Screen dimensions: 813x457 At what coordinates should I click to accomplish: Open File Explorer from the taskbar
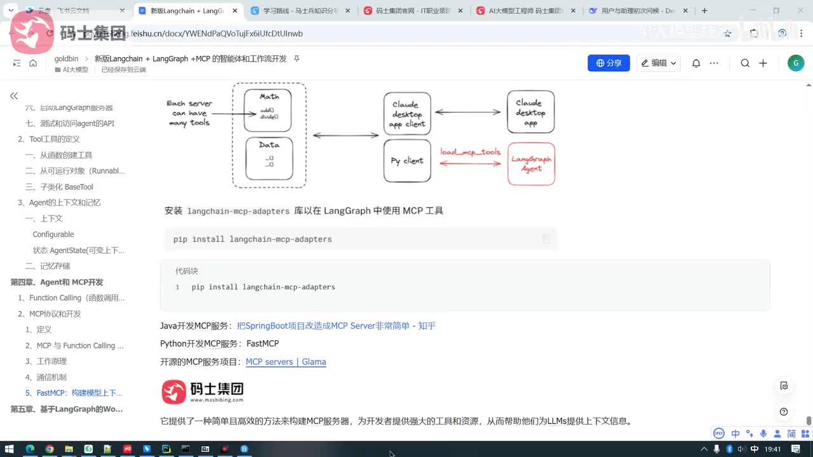[x=69, y=449]
